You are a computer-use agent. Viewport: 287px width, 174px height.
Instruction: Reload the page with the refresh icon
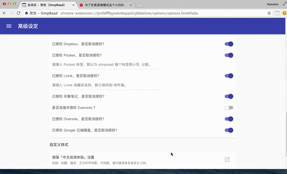tap(18, 13)
